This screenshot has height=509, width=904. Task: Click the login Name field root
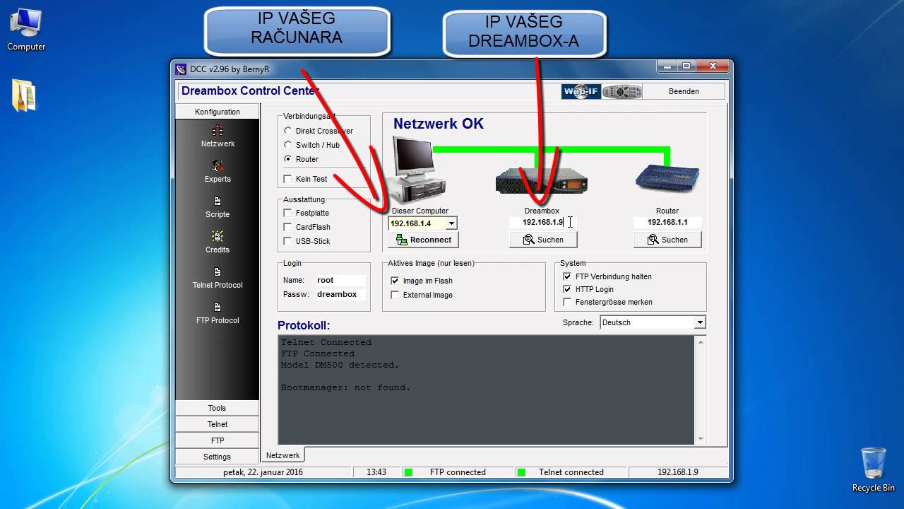click(x=340, y=280)
